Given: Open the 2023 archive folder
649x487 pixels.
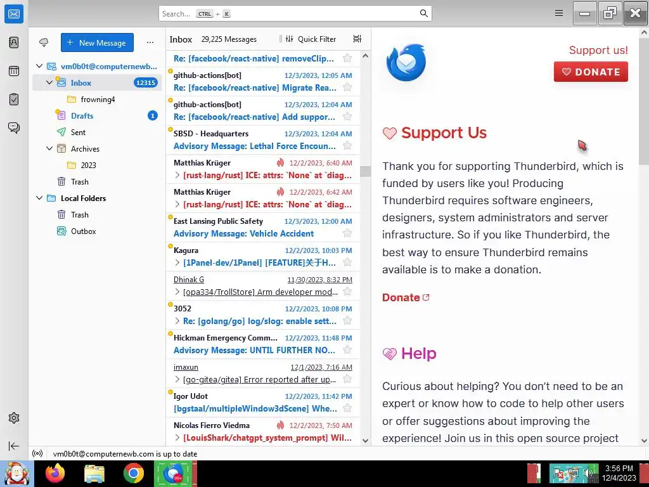Looking at the screenshot, I should (x=98, y=166).
